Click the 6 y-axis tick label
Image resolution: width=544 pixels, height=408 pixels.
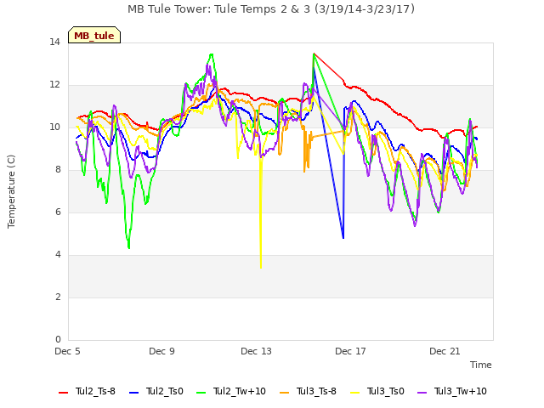[x=58, y=212]
